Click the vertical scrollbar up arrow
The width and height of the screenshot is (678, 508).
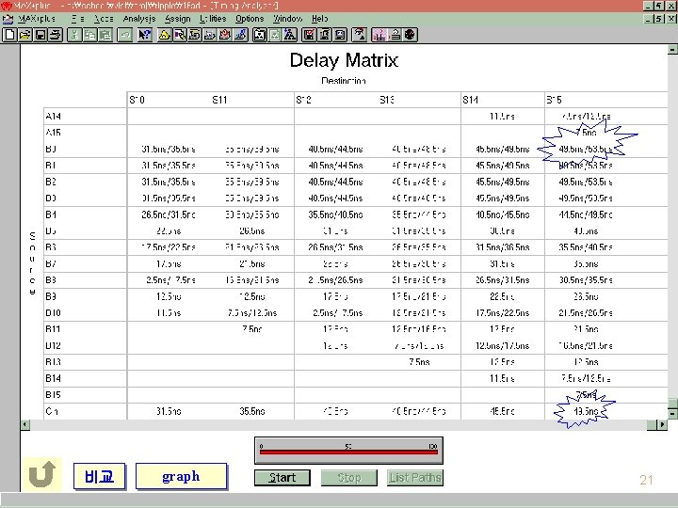[672, 49]
